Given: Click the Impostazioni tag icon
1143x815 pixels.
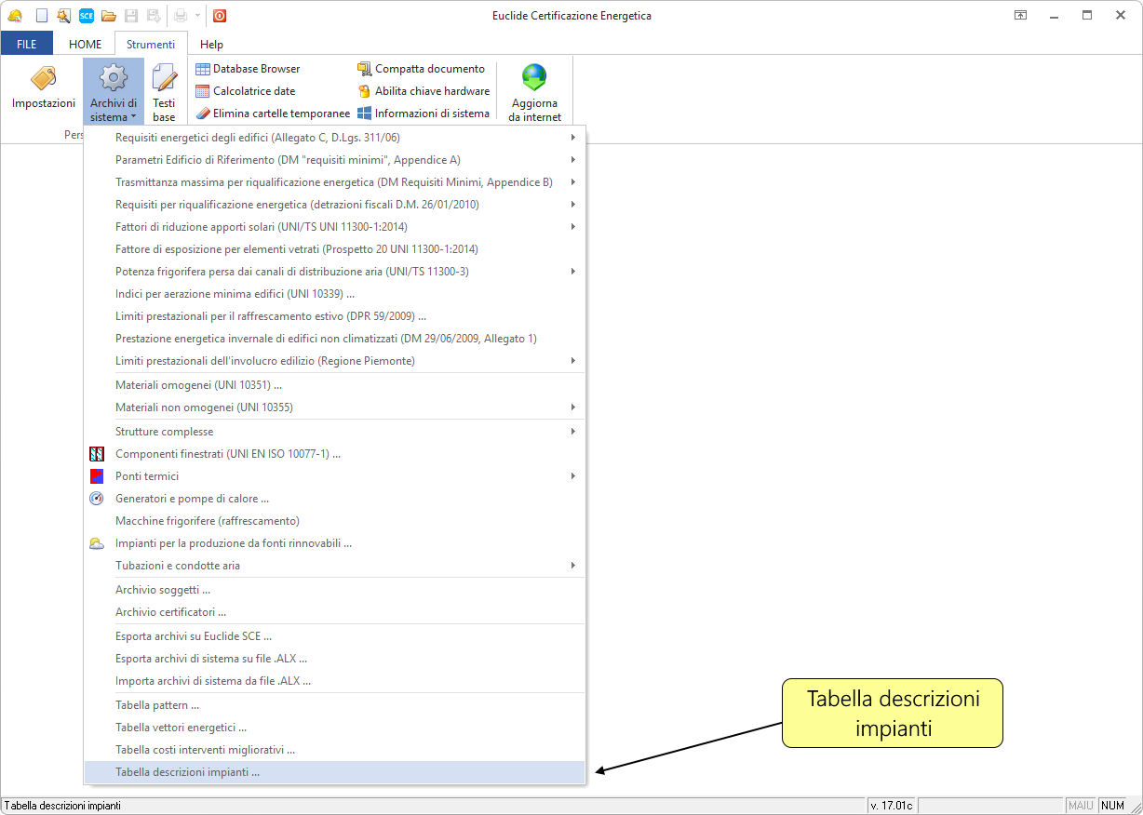Looking at the screenshot, I should [x=43, y=80].
